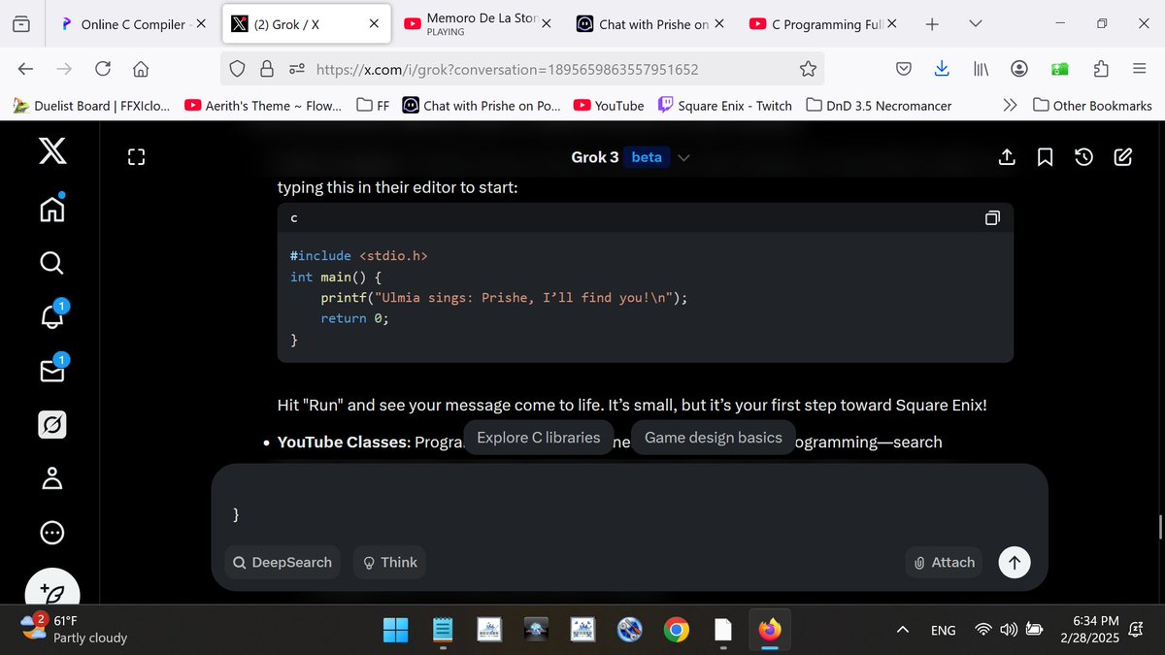Open weather widget Partly cloudy

click(76, 629)
